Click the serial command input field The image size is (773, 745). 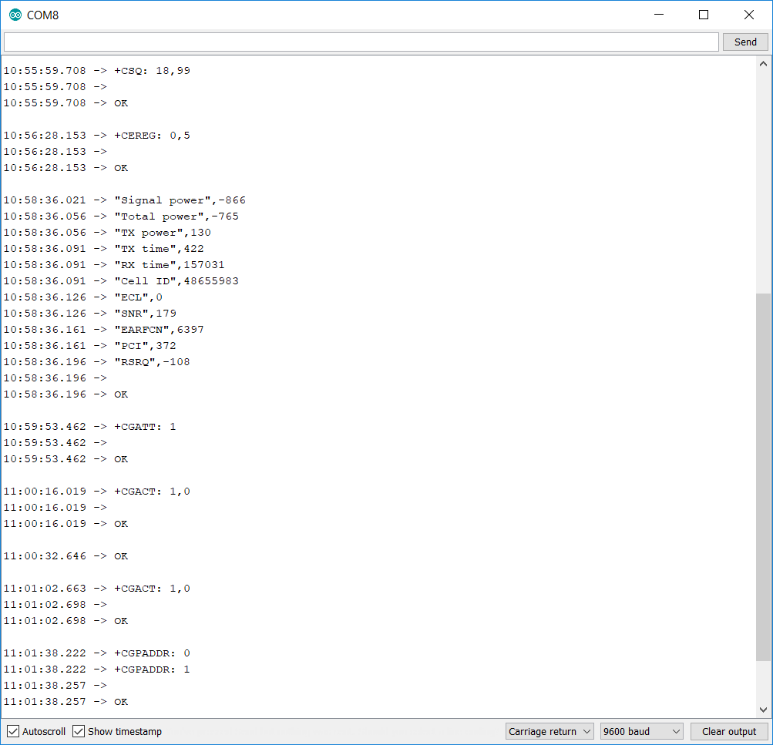point(361,42)
